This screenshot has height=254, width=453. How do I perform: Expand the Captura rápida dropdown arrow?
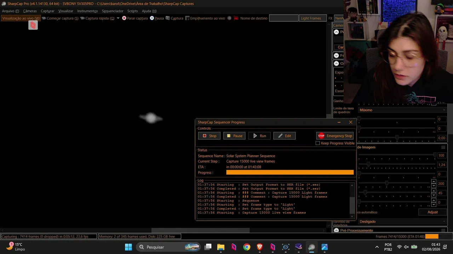pos(118,18)
